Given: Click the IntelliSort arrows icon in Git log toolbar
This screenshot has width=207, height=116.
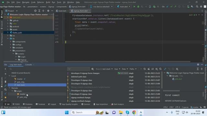Looking at the screenshot, I should [152, 69].
